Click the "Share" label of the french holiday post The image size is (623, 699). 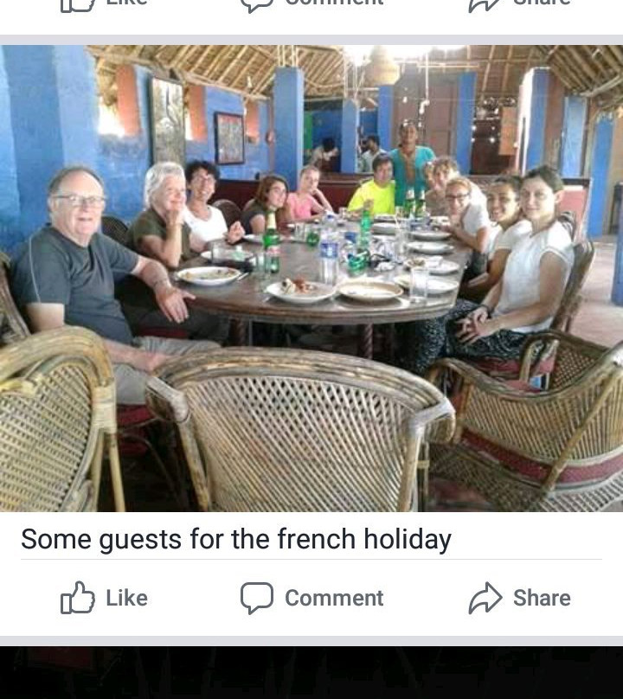(542, 598)
